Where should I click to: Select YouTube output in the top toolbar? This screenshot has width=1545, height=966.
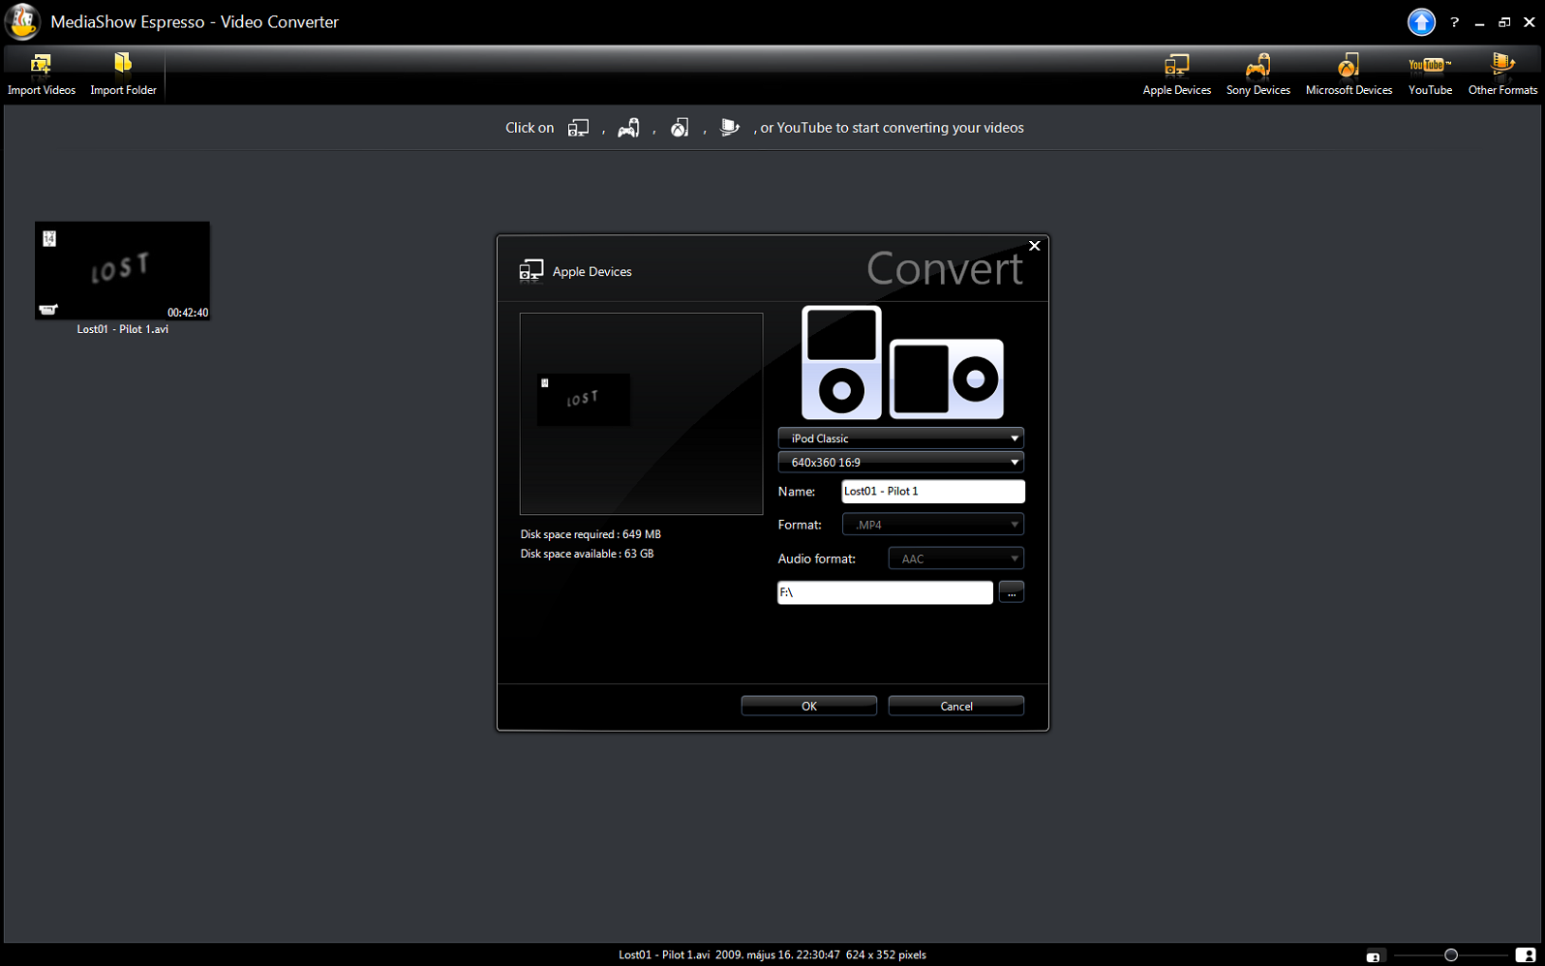click(x=1430, y=75)
